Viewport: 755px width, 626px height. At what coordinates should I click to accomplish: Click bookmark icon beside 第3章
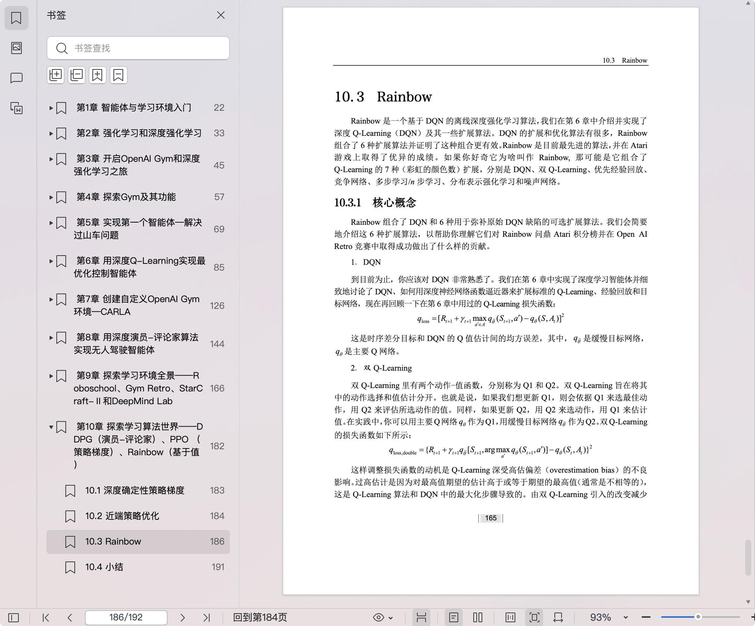click(61, 159)
